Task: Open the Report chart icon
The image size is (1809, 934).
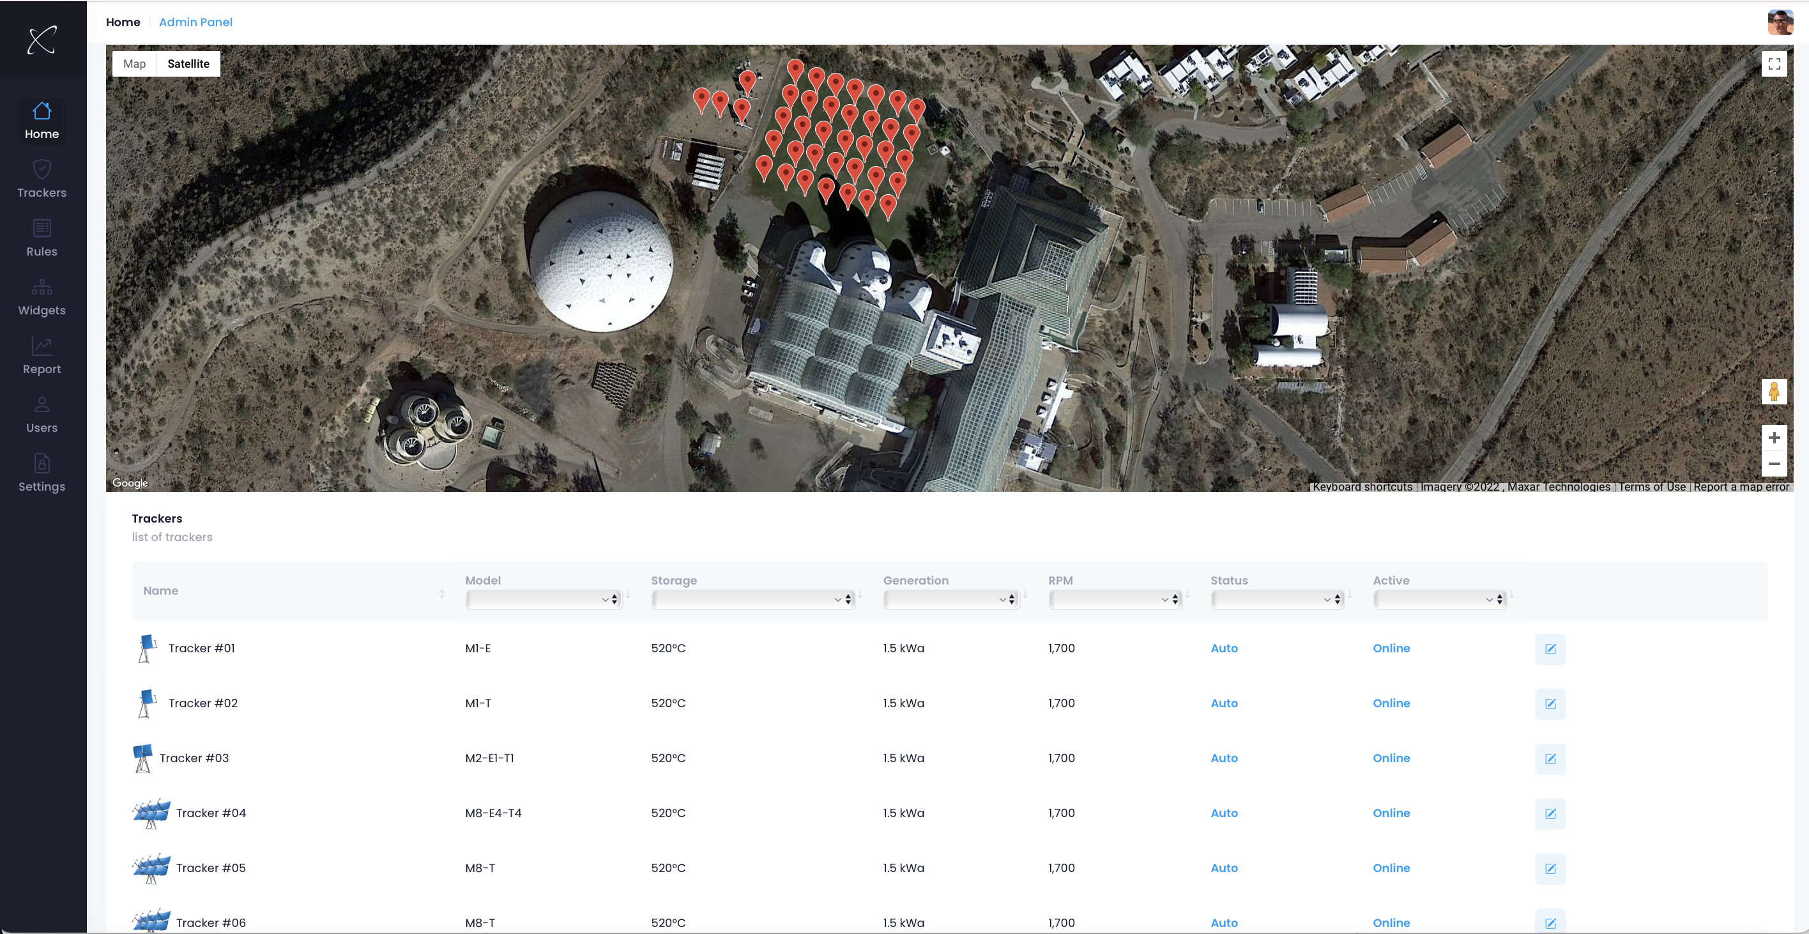Action: (x=42, y=346)
